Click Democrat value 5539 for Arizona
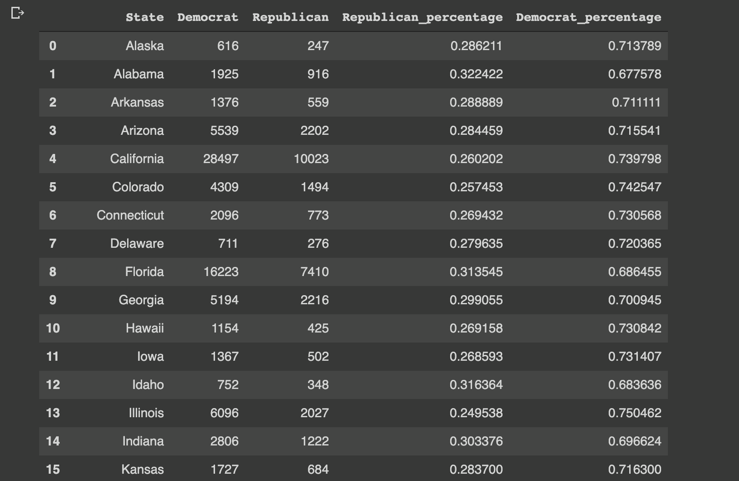Screen dimensions: 739x481 (x=224, y=130)
